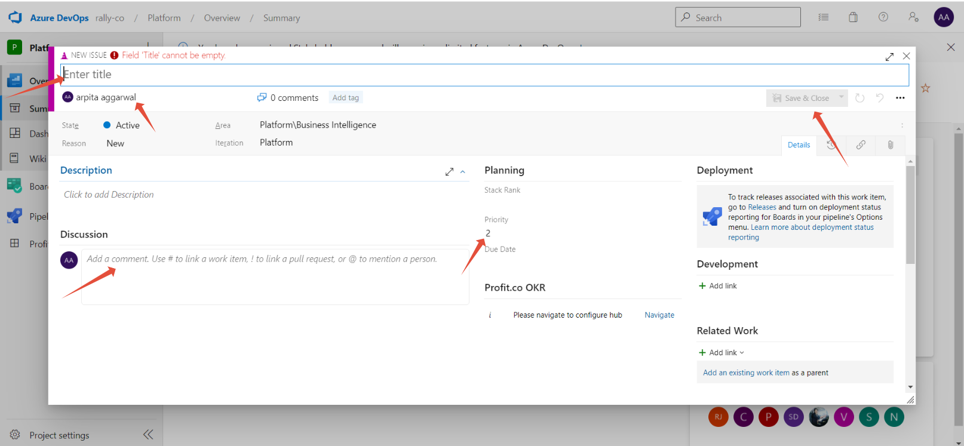Click the Add tag button

(346, 97)
